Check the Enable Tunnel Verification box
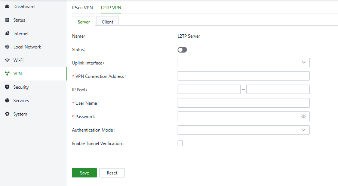This screenshot has height=186, width=338. click(x=180, y=143)
